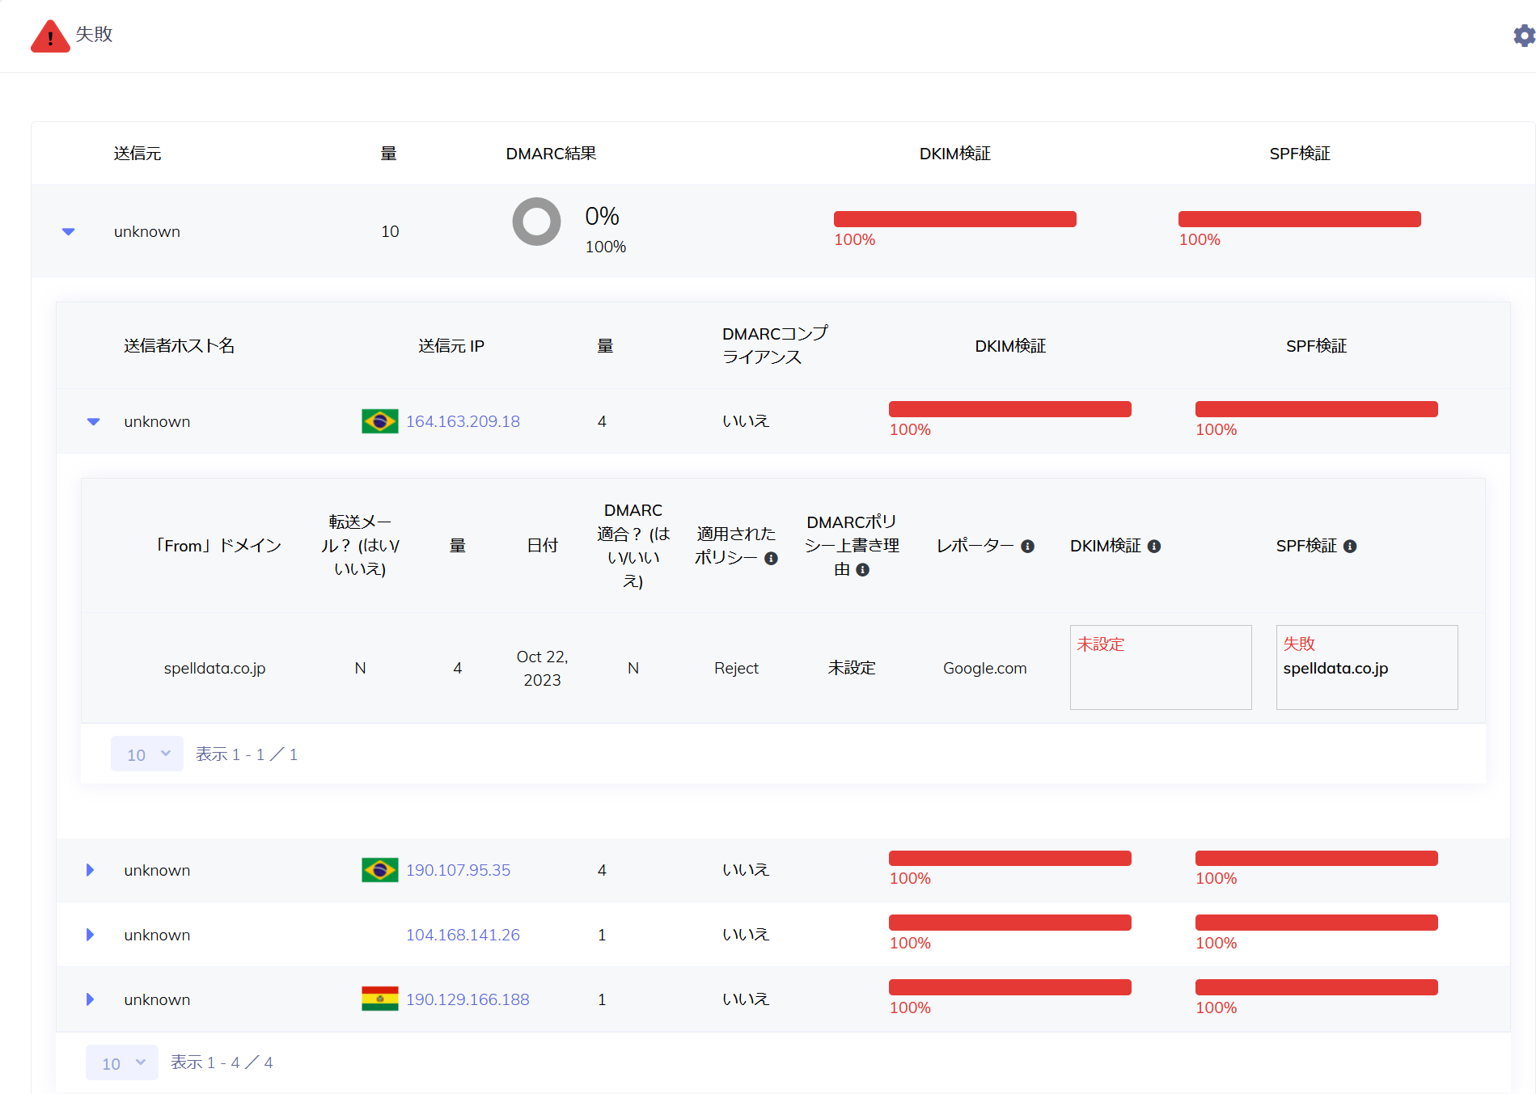Screen dimensions: 1536x1094
Task: Click the 送信元 column header
Action: [x=138, y=154]
